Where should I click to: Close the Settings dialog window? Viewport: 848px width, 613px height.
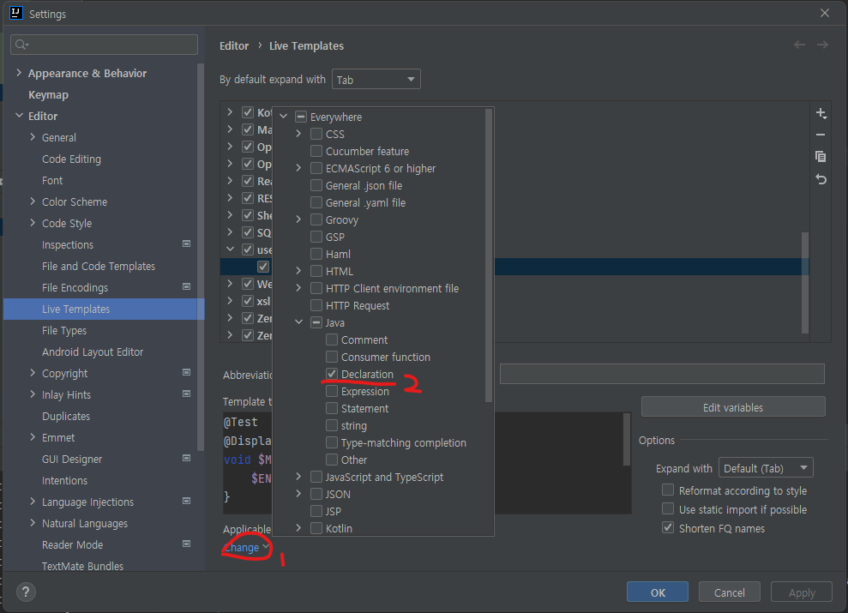pyautogui.click(x=824, y=13)
